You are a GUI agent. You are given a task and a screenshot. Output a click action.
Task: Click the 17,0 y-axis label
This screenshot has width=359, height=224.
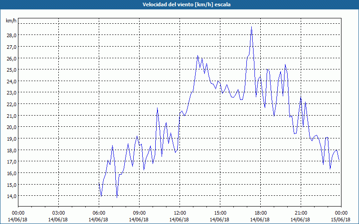point(13,162)
